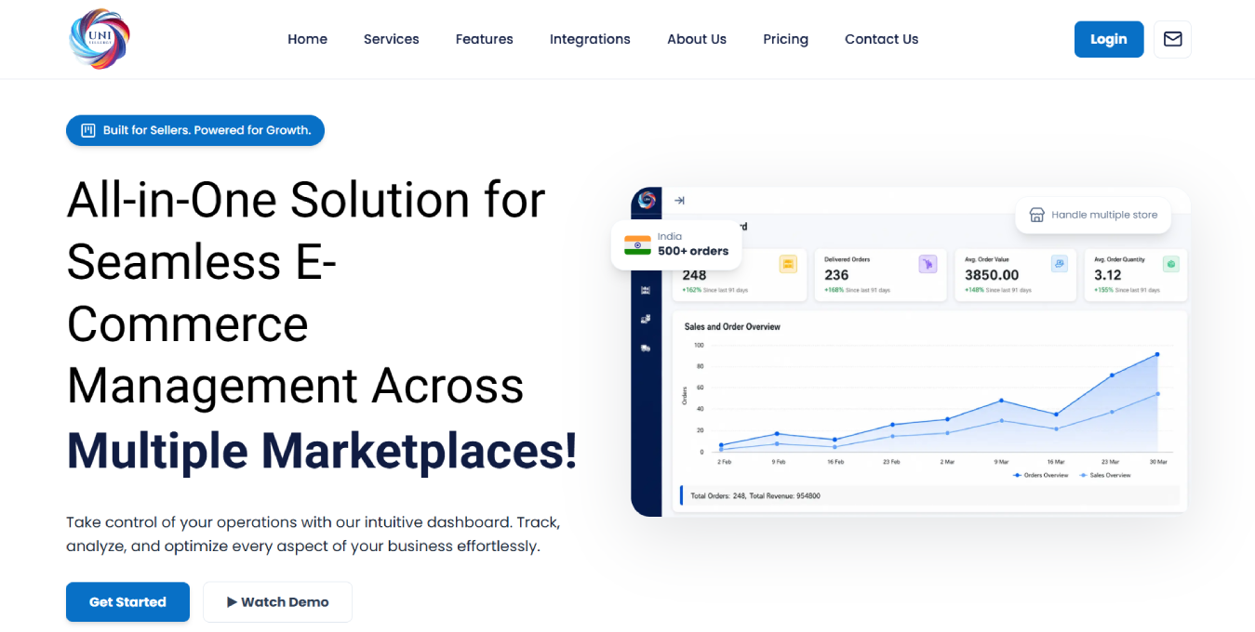The height and width of the screenshot is (632, 1255).
Task: Play the Watch Demo video button
Action: coord(277,602)
